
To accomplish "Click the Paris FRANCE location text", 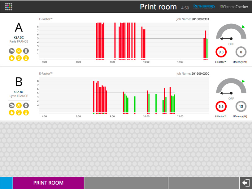I will [19, 41].
